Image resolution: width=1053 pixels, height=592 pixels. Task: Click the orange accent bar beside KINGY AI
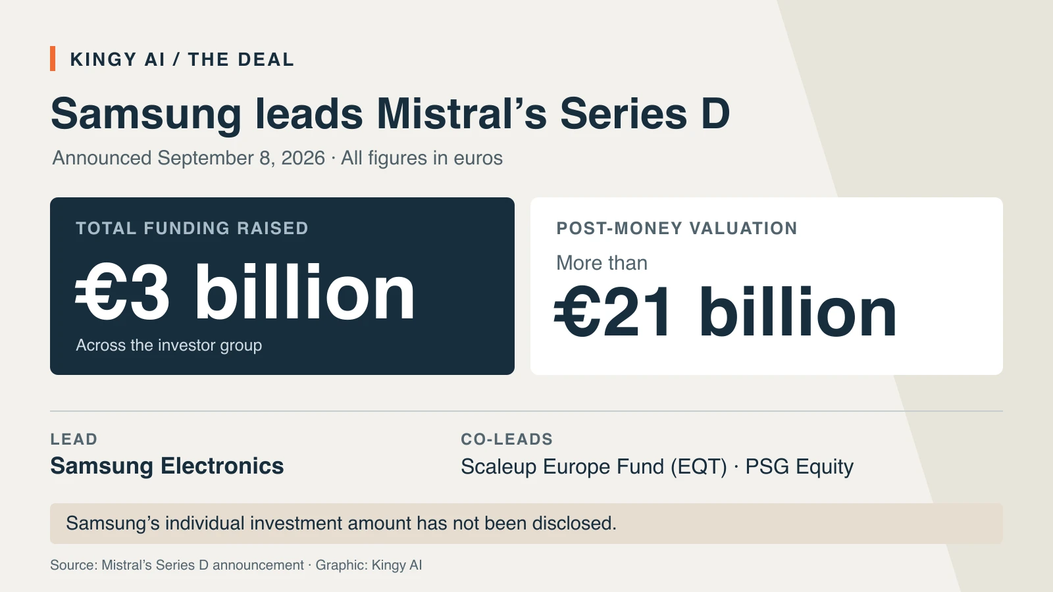(x=53, y=59)
